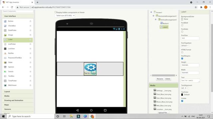The height and width of the screenshot is (119, 213).
Task: Select the Slider component in palette
Action: (18, 62)
